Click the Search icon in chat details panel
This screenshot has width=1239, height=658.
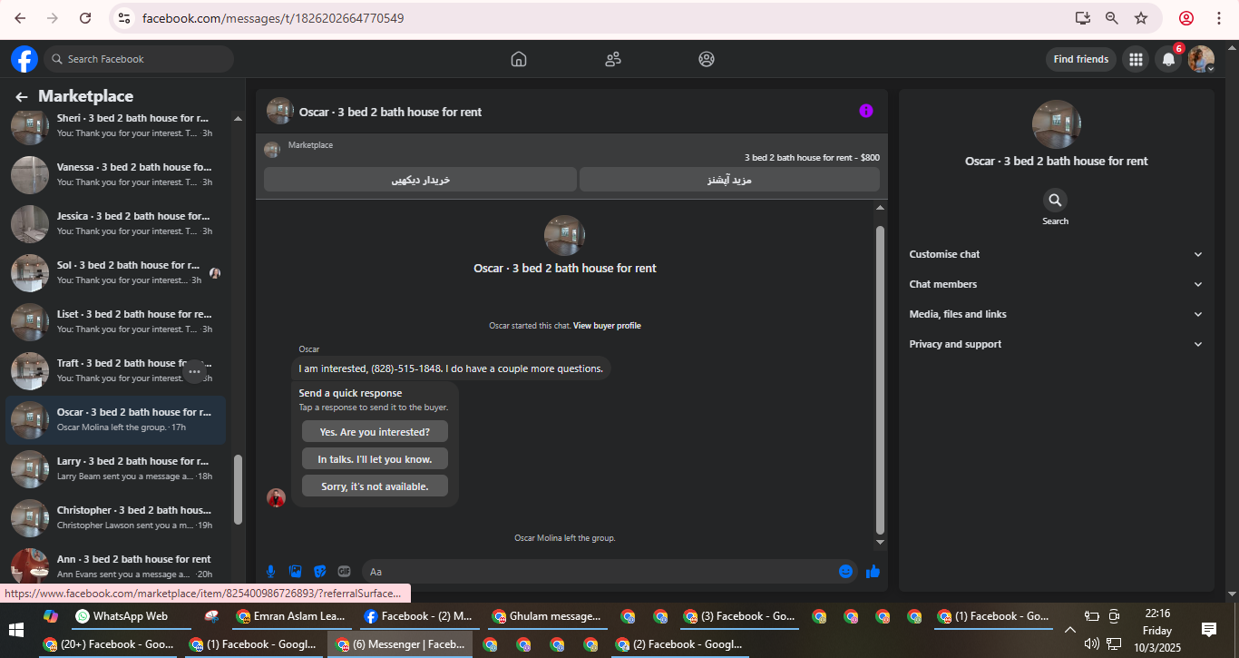click(x=1056, y=200)
